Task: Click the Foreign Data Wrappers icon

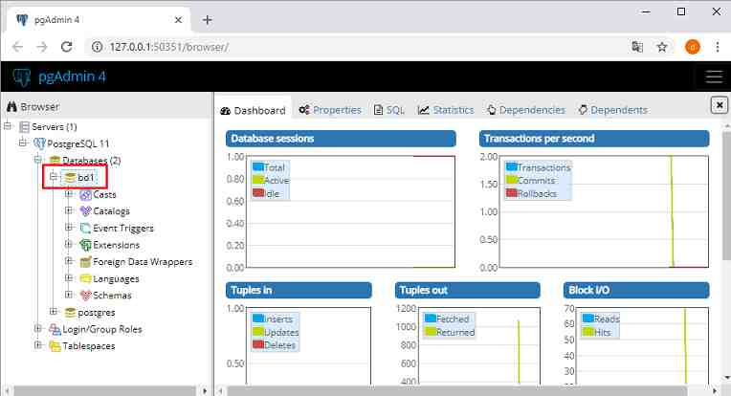Action: [85, 262]
